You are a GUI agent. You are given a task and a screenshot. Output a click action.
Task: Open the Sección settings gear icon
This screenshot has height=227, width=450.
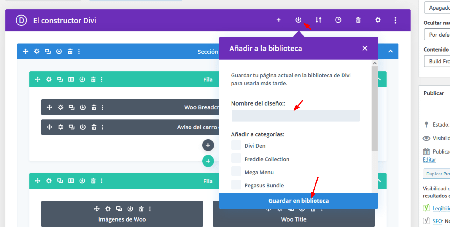click(37, 52)
